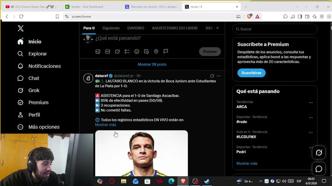Open Chat in the left sidebar

click(28, 78)
